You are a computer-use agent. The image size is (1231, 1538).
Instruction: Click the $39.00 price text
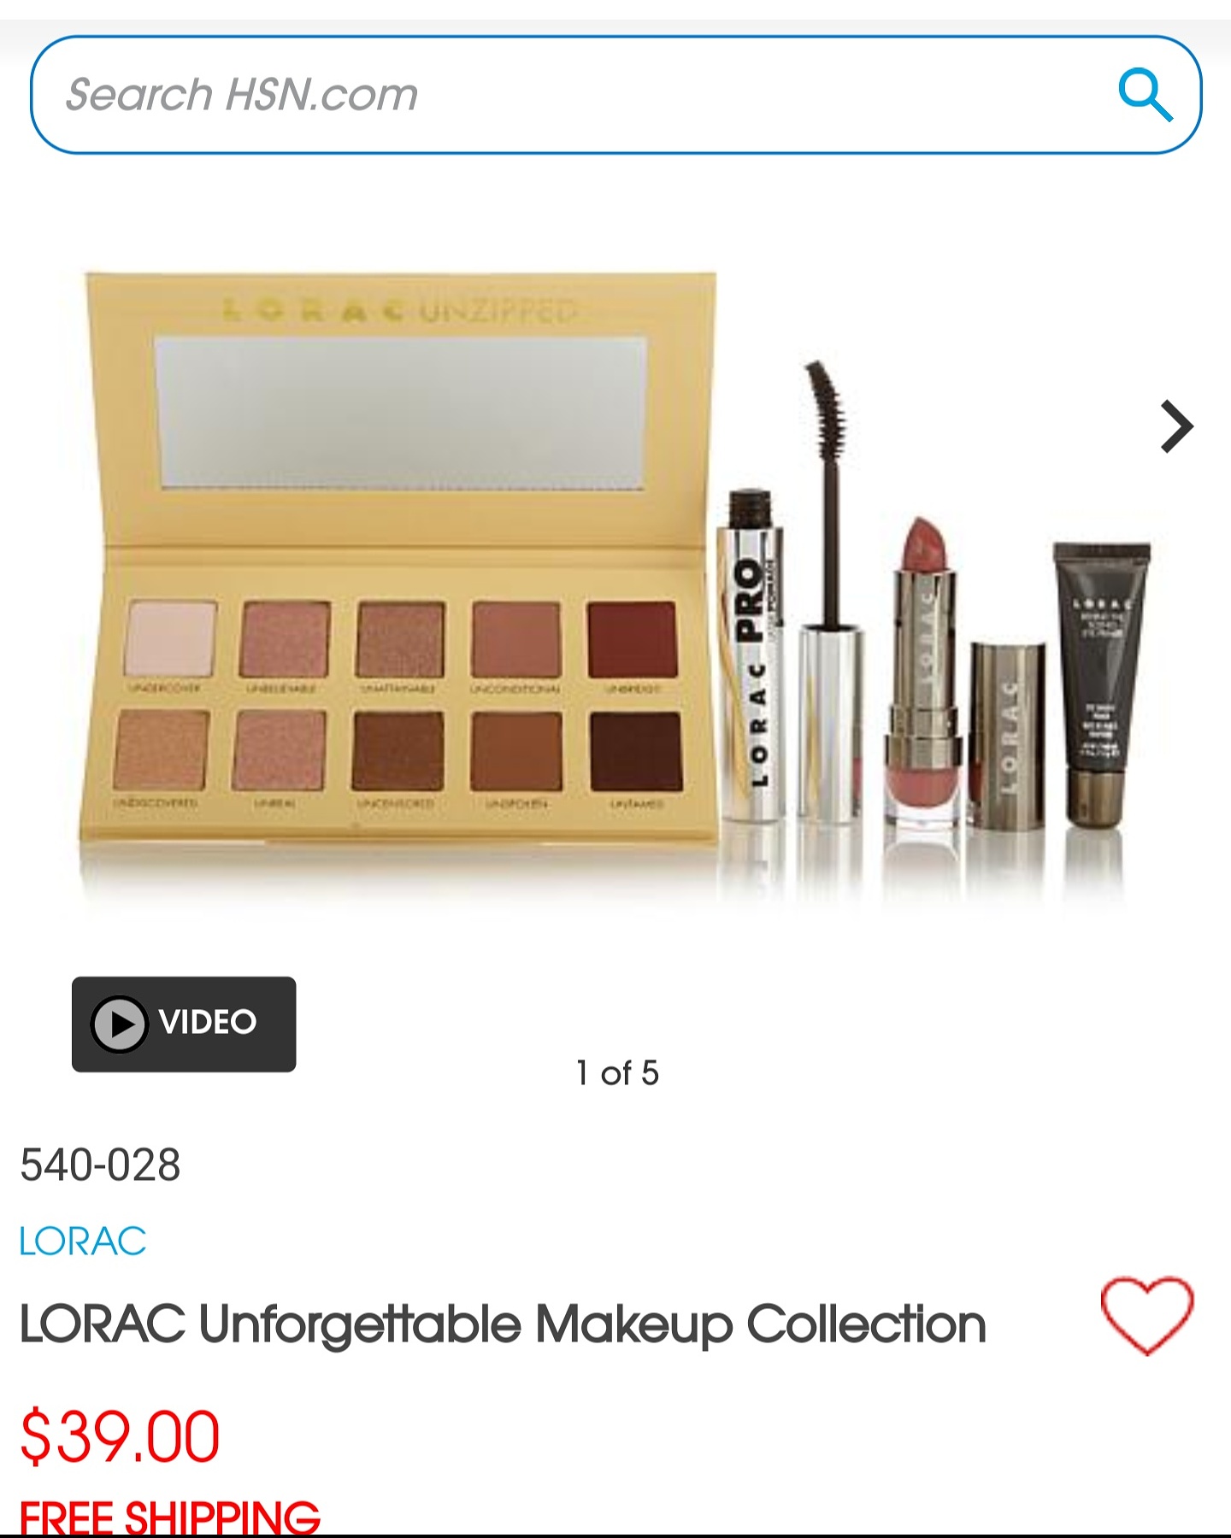[x=120, y=1436]
